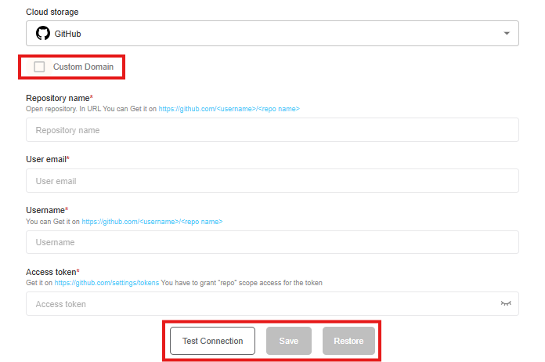
Task: Toggle access token visibility eye icon
Action: (506, 303)
